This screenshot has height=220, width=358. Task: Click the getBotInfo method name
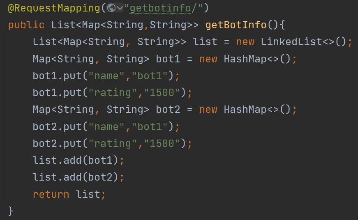pyautogui.click(x=236, y=25)
